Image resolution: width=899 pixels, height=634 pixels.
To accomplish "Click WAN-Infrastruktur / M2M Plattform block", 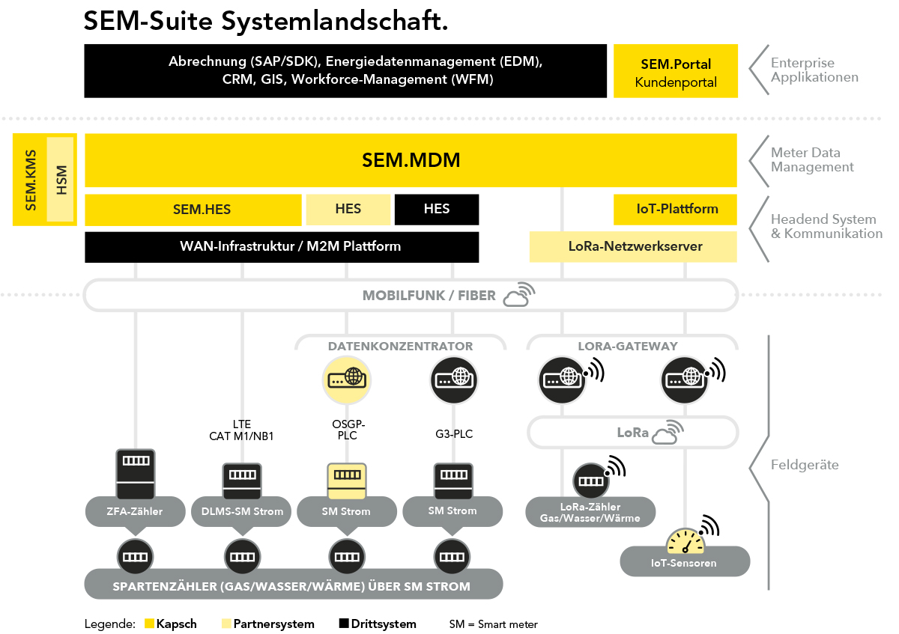I will [282, 246].
